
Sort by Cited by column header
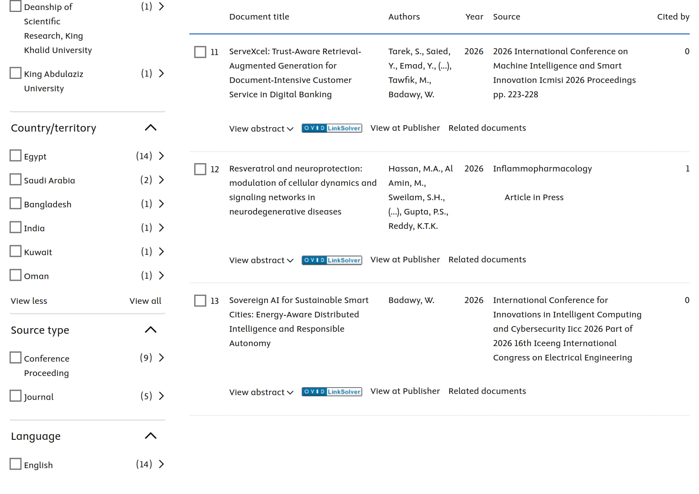673,17
